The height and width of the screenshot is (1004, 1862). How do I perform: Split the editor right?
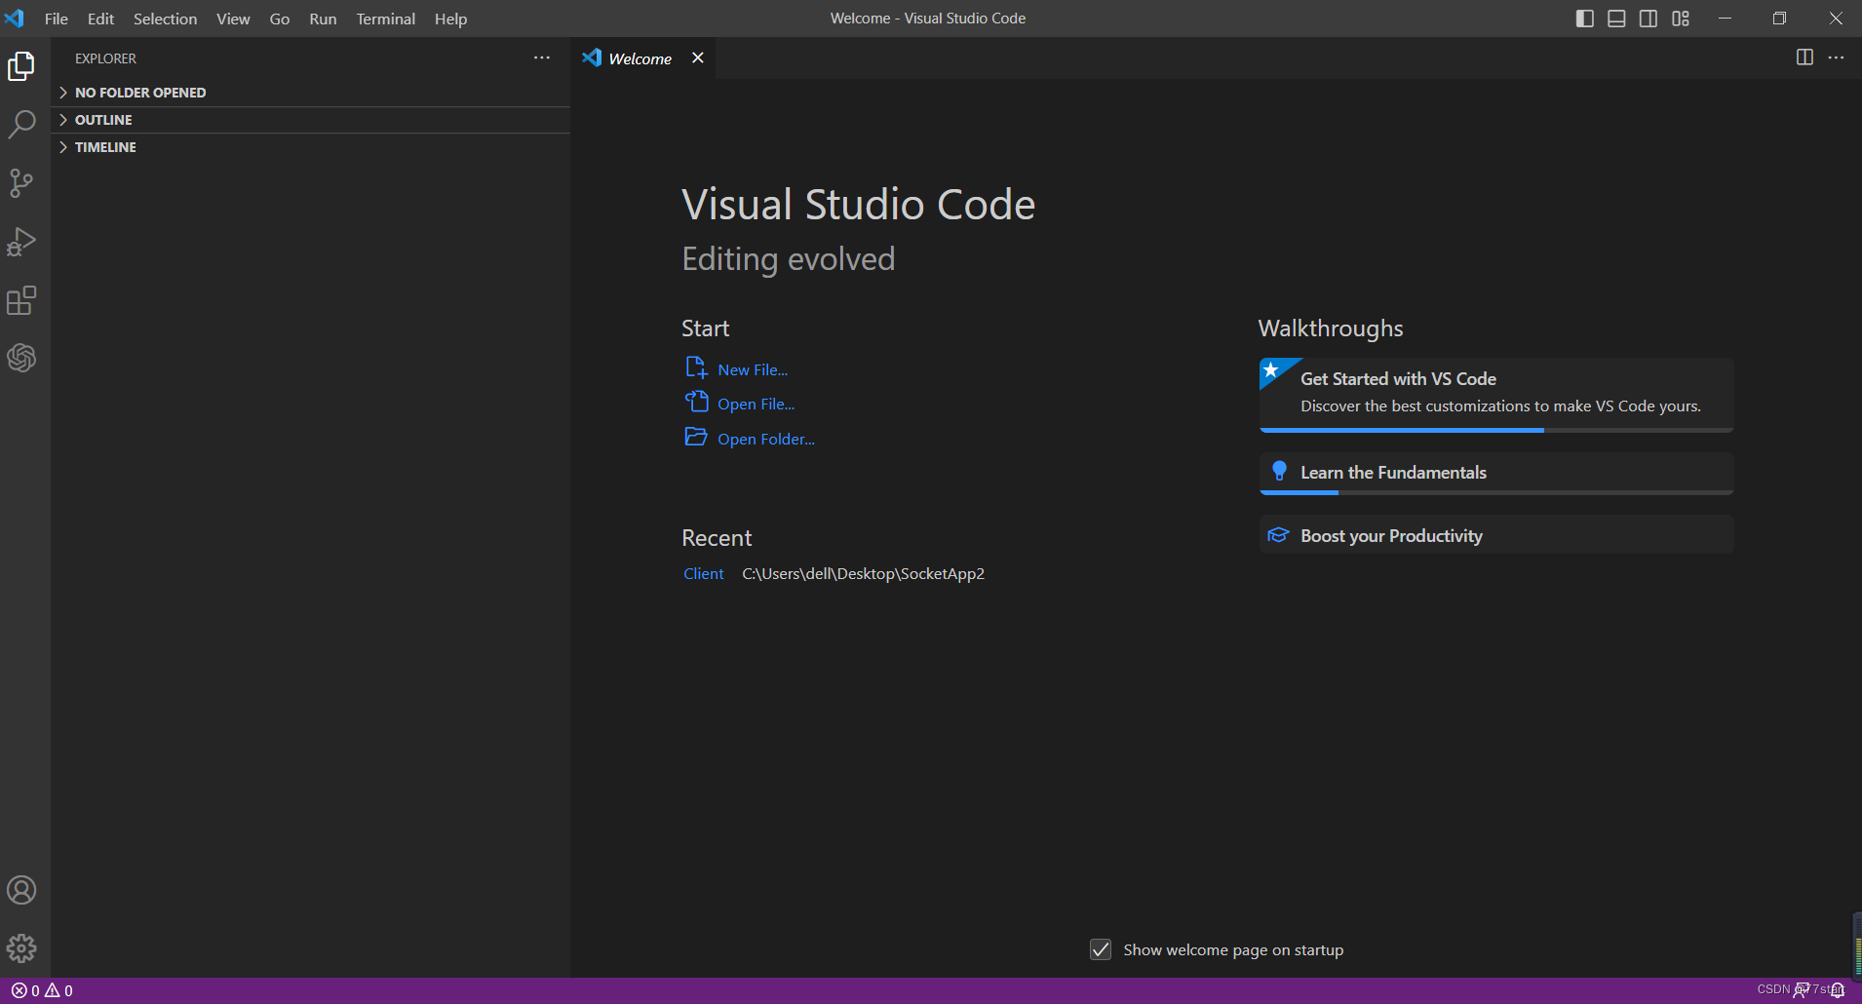point(1804,58)
